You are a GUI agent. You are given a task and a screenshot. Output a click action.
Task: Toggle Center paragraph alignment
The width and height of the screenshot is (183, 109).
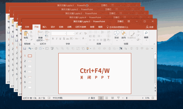pyautogui.click(x=94, y=40)
